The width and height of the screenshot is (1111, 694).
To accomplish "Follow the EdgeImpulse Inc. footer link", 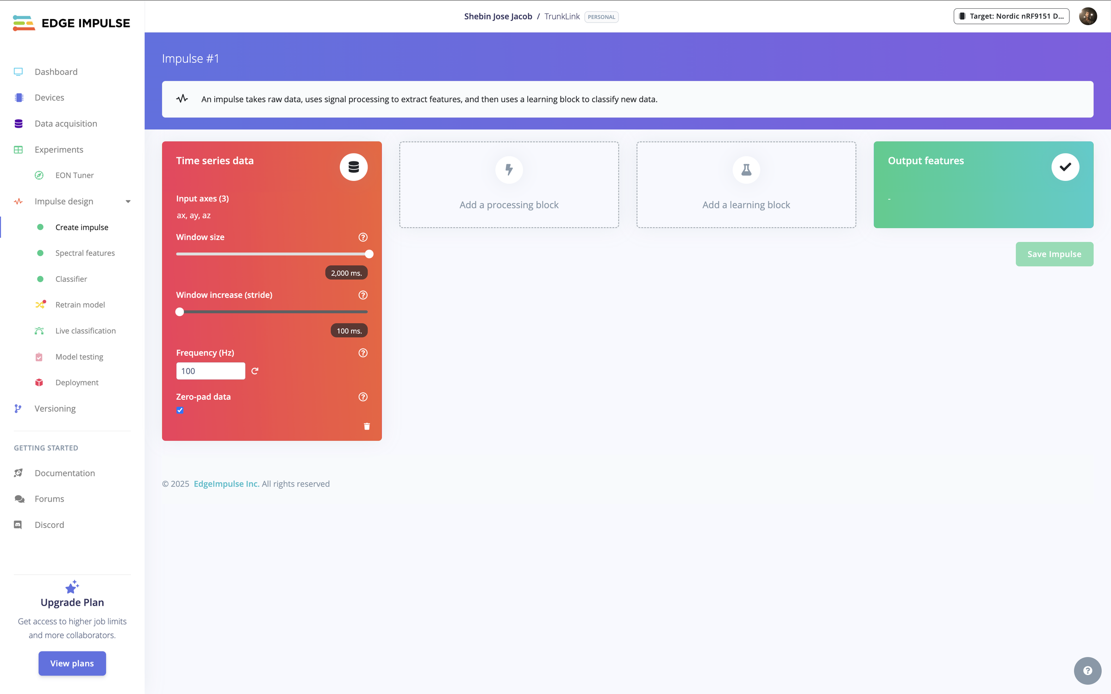I will (226, 483).
